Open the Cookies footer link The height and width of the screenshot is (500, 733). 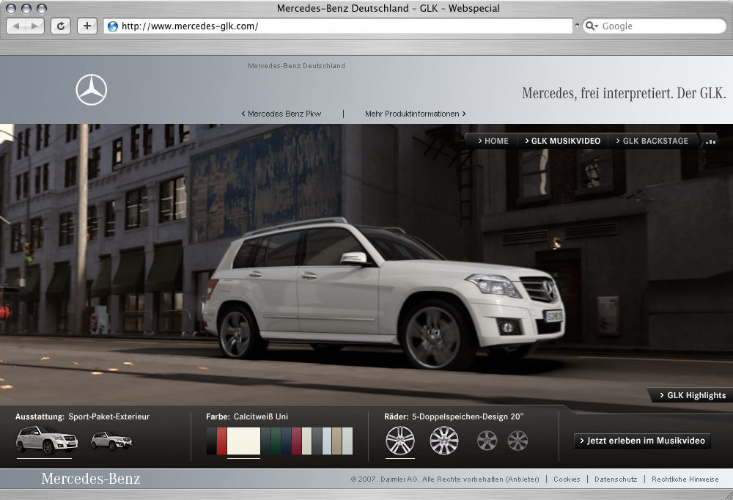567,479
